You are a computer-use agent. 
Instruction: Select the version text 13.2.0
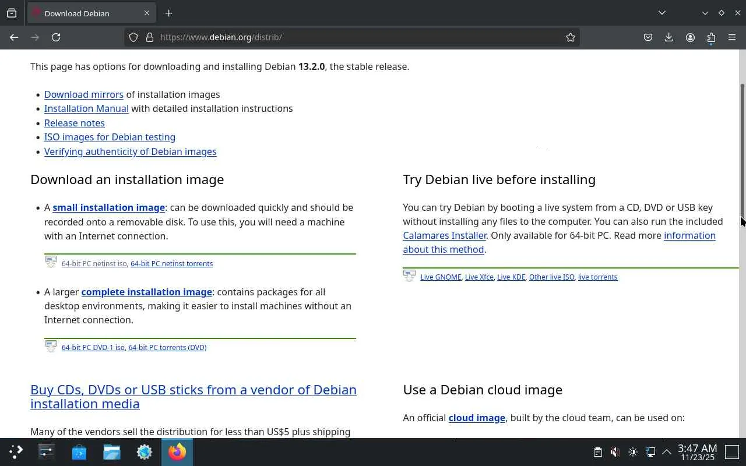[311, 66]
